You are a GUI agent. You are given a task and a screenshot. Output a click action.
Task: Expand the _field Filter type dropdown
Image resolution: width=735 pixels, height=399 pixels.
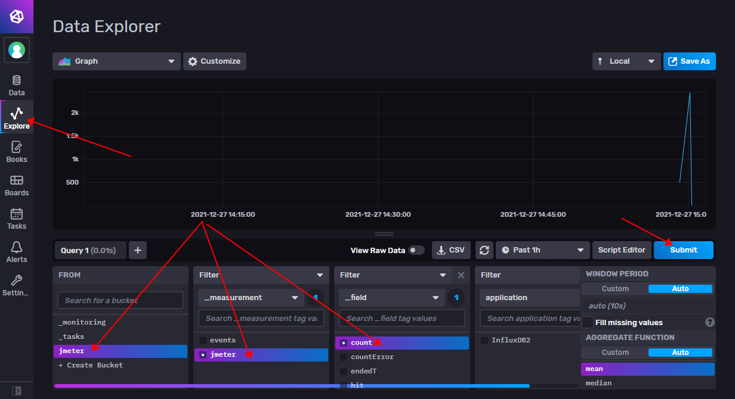394,275
